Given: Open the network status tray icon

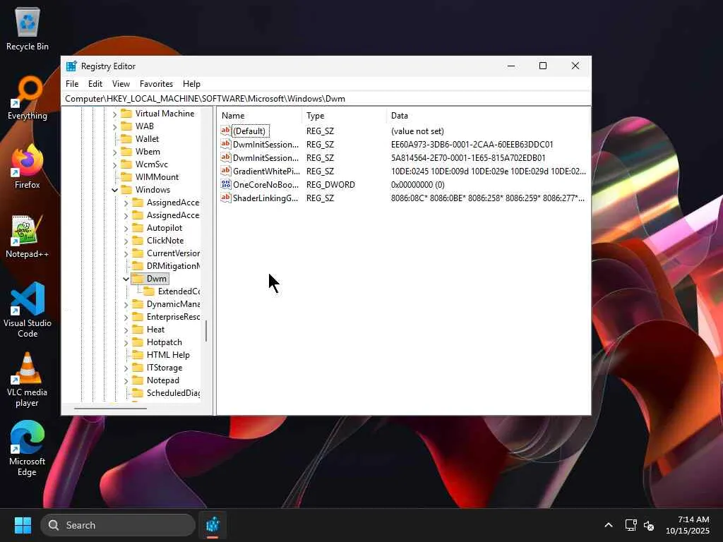Looking at the screenshot, I should [x=631, y=525].
